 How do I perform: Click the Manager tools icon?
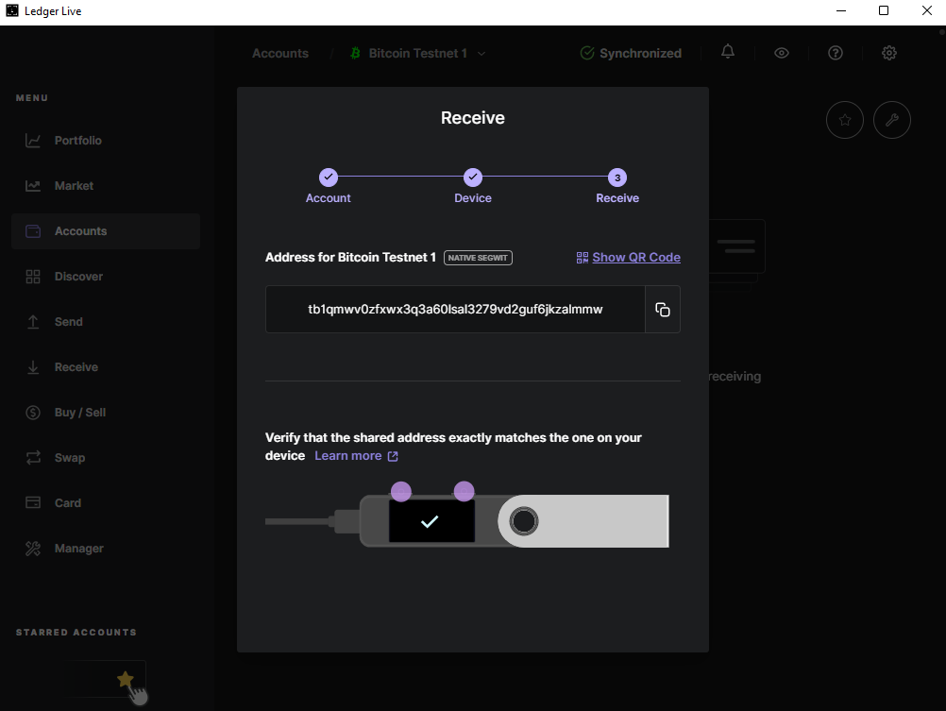pos(33,549)
